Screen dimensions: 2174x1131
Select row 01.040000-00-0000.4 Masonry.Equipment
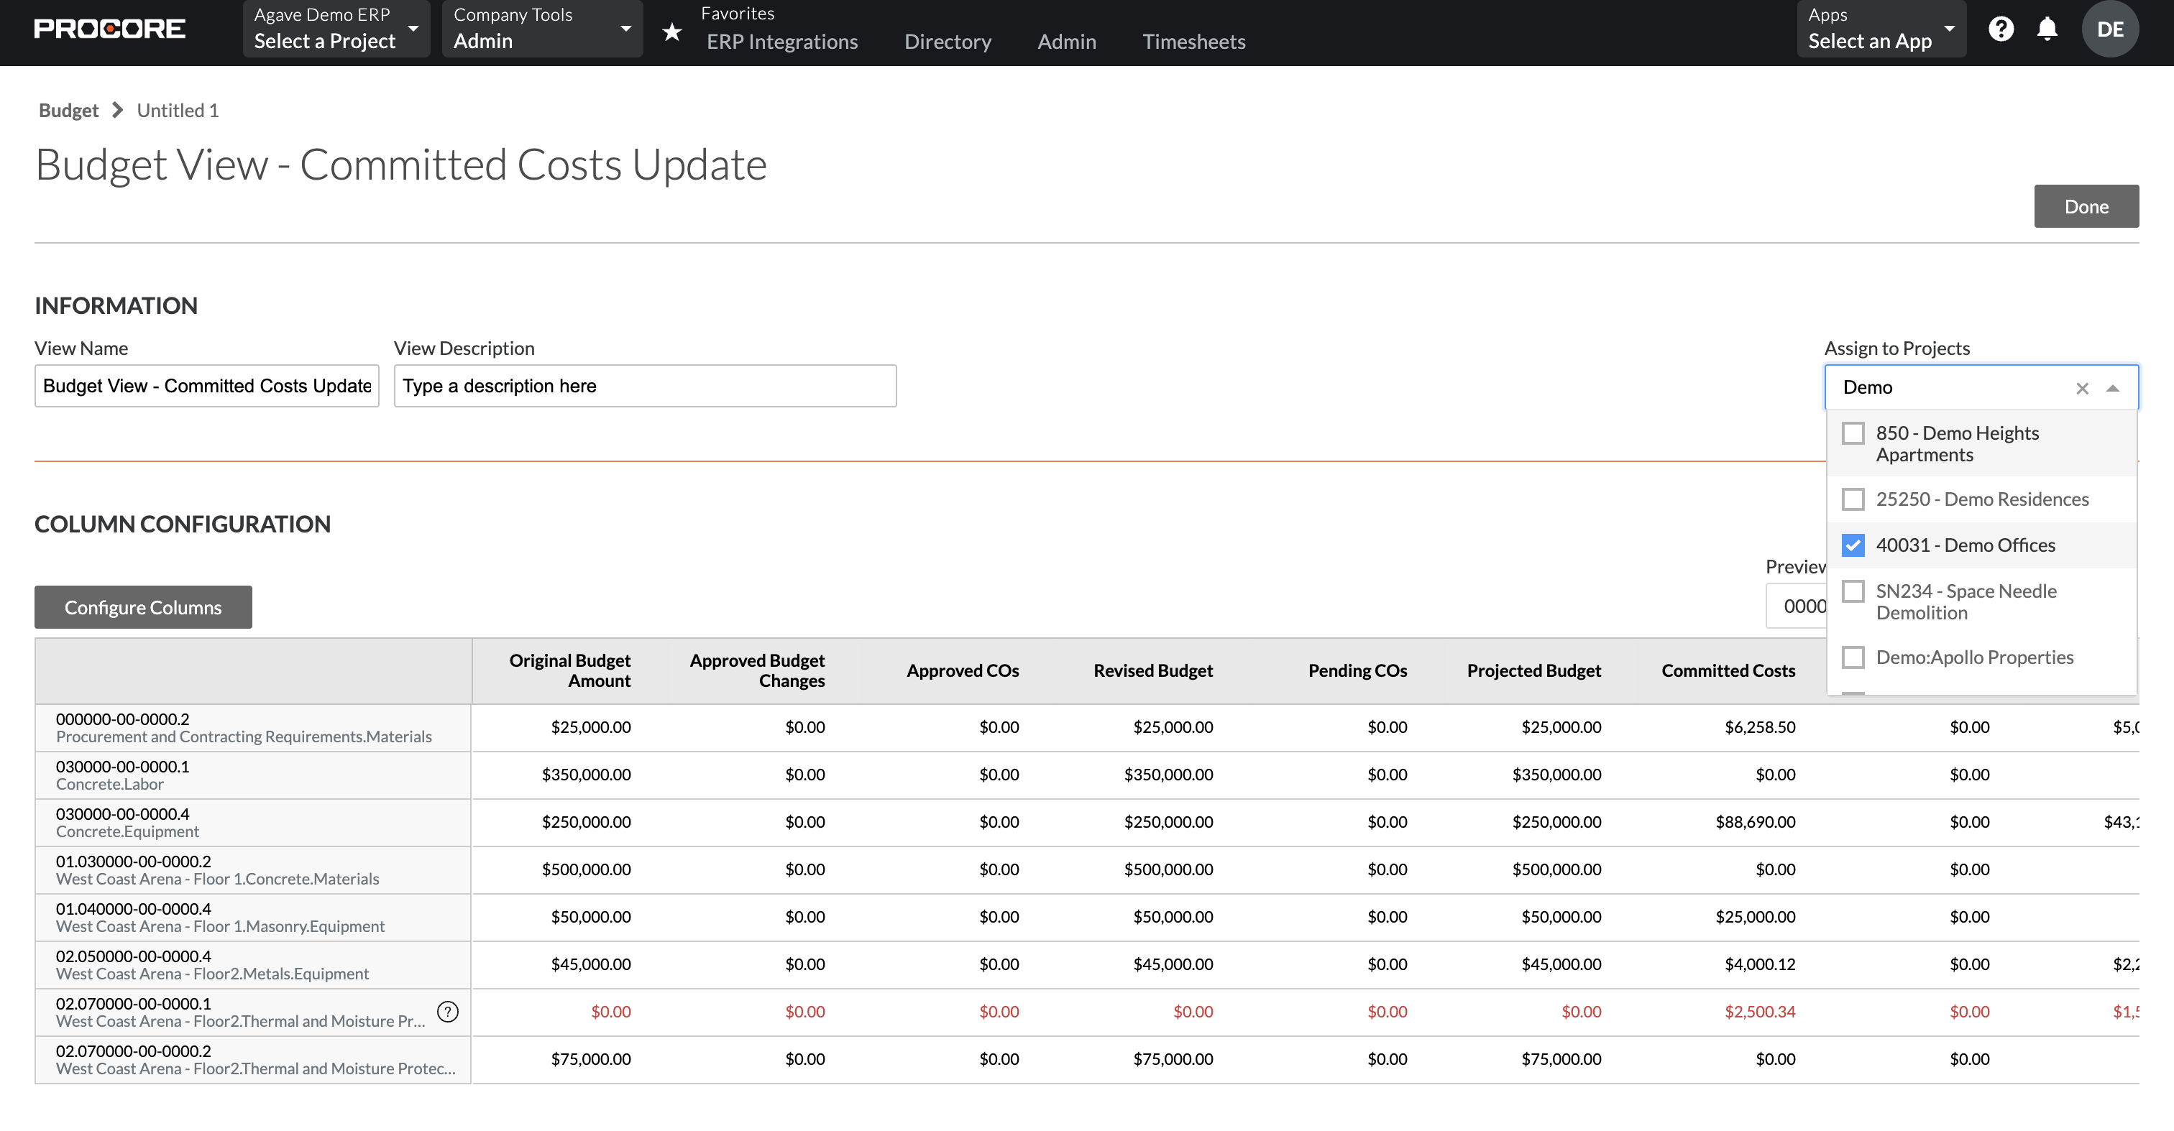[252, 917]
